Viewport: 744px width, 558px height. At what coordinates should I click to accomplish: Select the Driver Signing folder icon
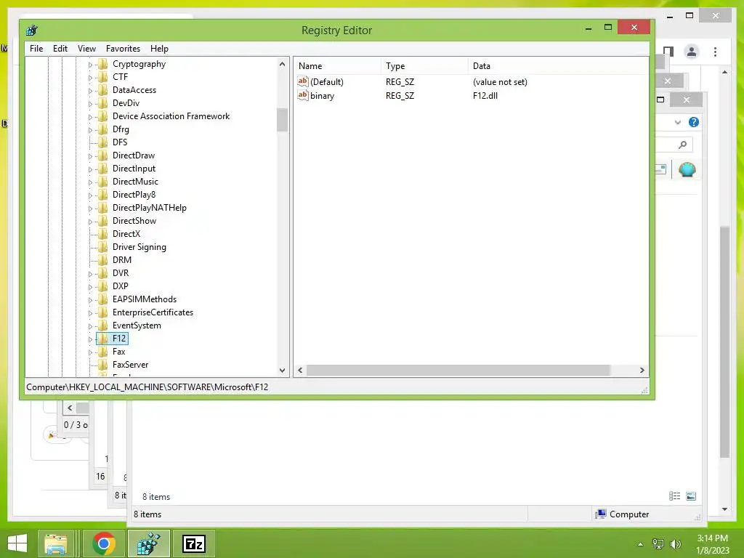tap(103, 247)
